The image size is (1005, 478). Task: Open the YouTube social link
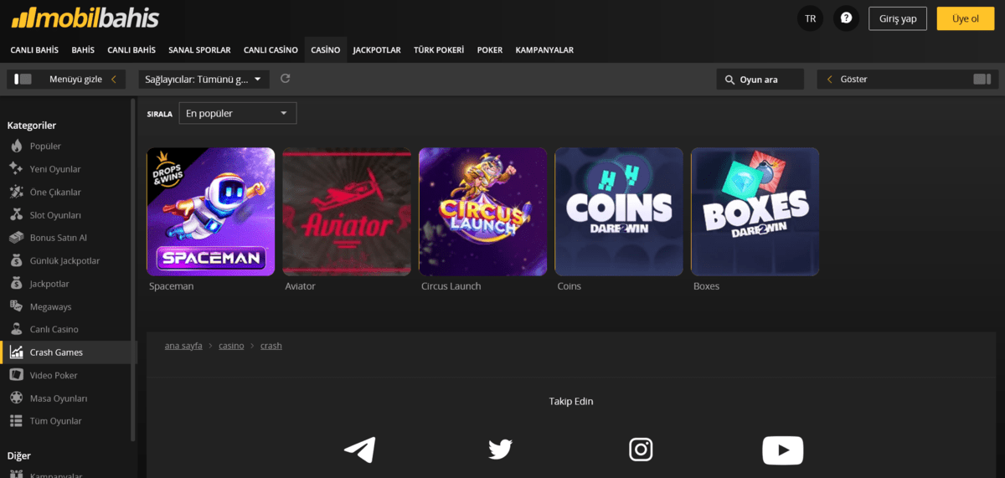(782, 450)
